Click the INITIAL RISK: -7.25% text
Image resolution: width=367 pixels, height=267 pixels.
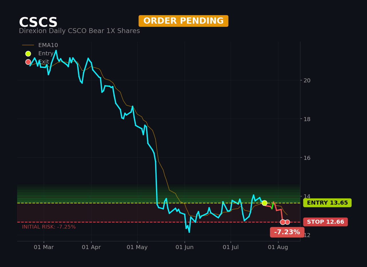pyautogui.click(x=49, y=227)
